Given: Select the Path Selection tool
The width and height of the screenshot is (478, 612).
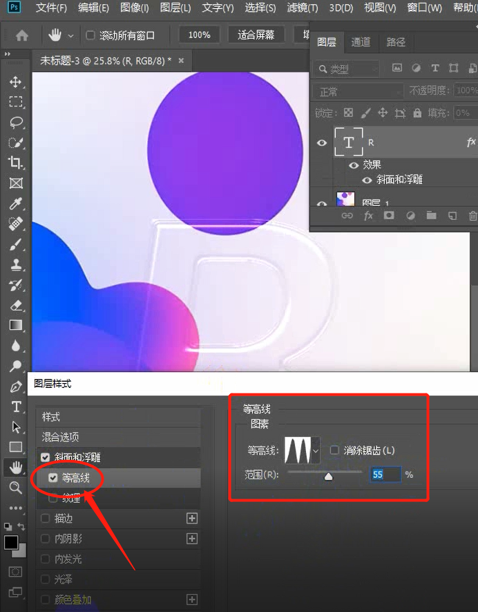Looking at the screenshot, I should pyautogui.click(x=16, y=427).
